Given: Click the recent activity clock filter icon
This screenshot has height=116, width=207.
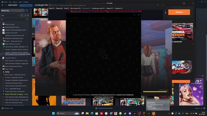Looking at the screenshot, I should point(25,15).
